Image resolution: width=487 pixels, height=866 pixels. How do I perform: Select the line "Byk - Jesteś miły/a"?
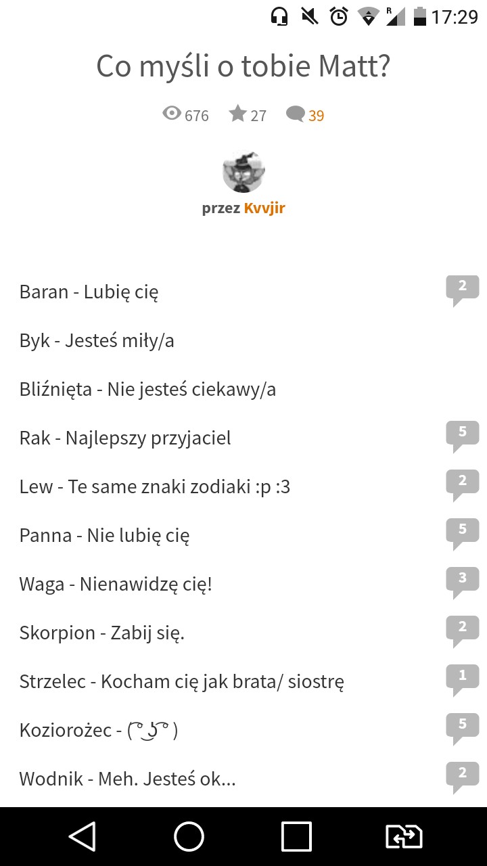tap(97, 340)
